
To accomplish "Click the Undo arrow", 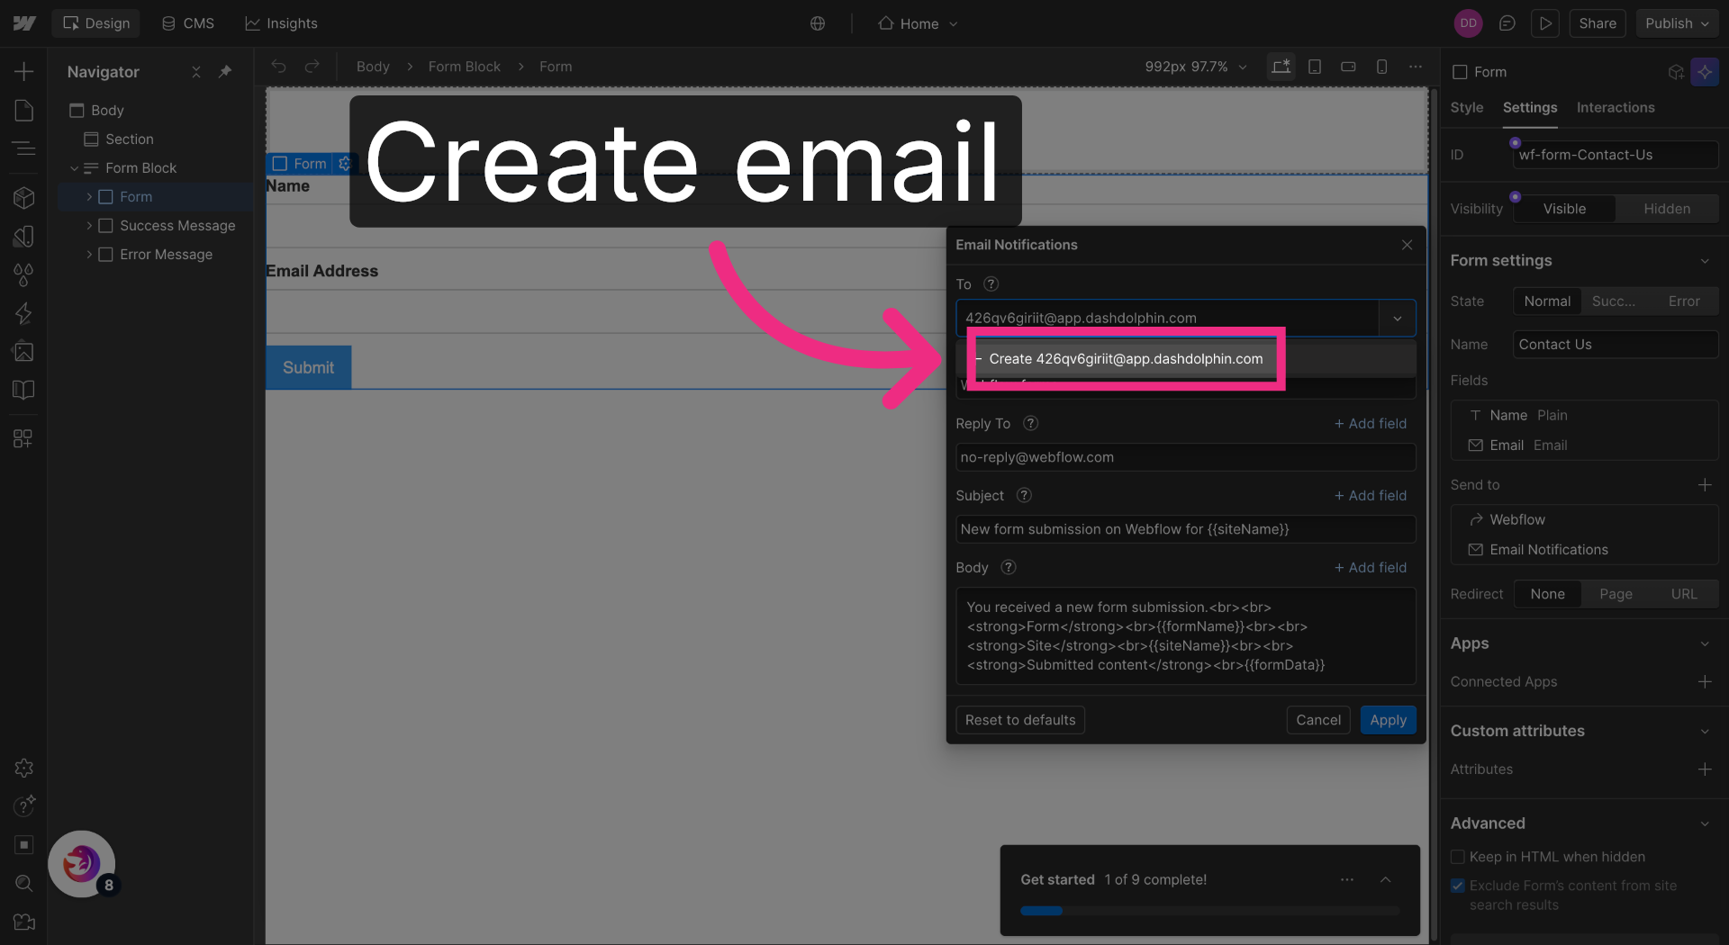I will pos(279,67).
